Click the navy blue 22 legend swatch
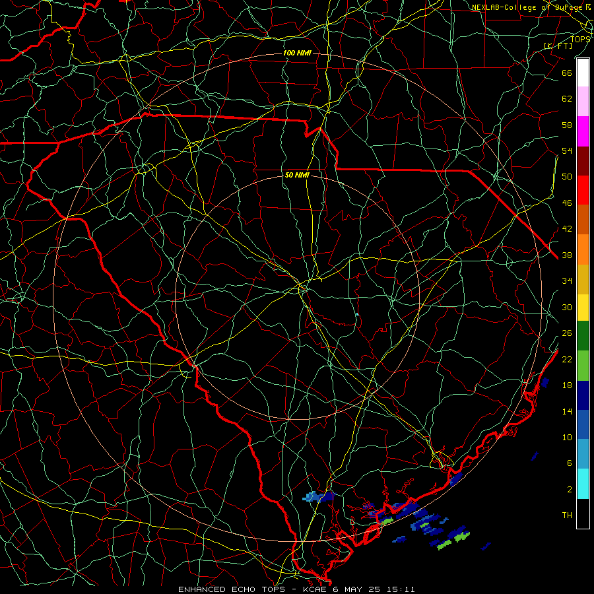This screenshot has width=594, height=594. (583, 395)
